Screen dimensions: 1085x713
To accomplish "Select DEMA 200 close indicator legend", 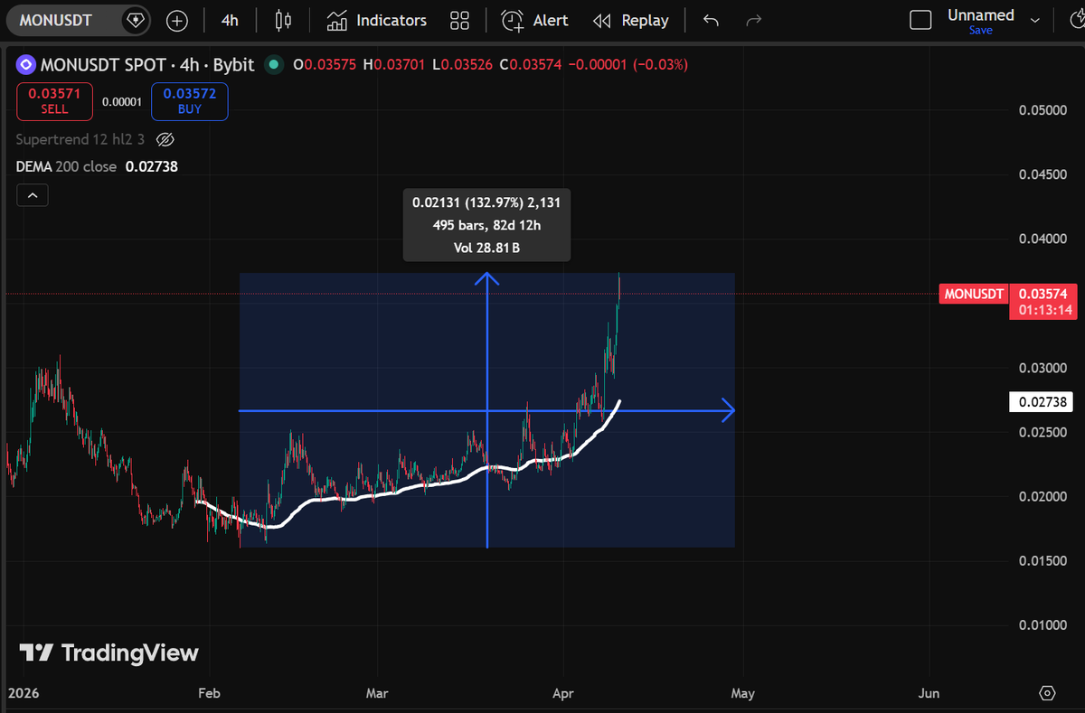I will (66, 167).
